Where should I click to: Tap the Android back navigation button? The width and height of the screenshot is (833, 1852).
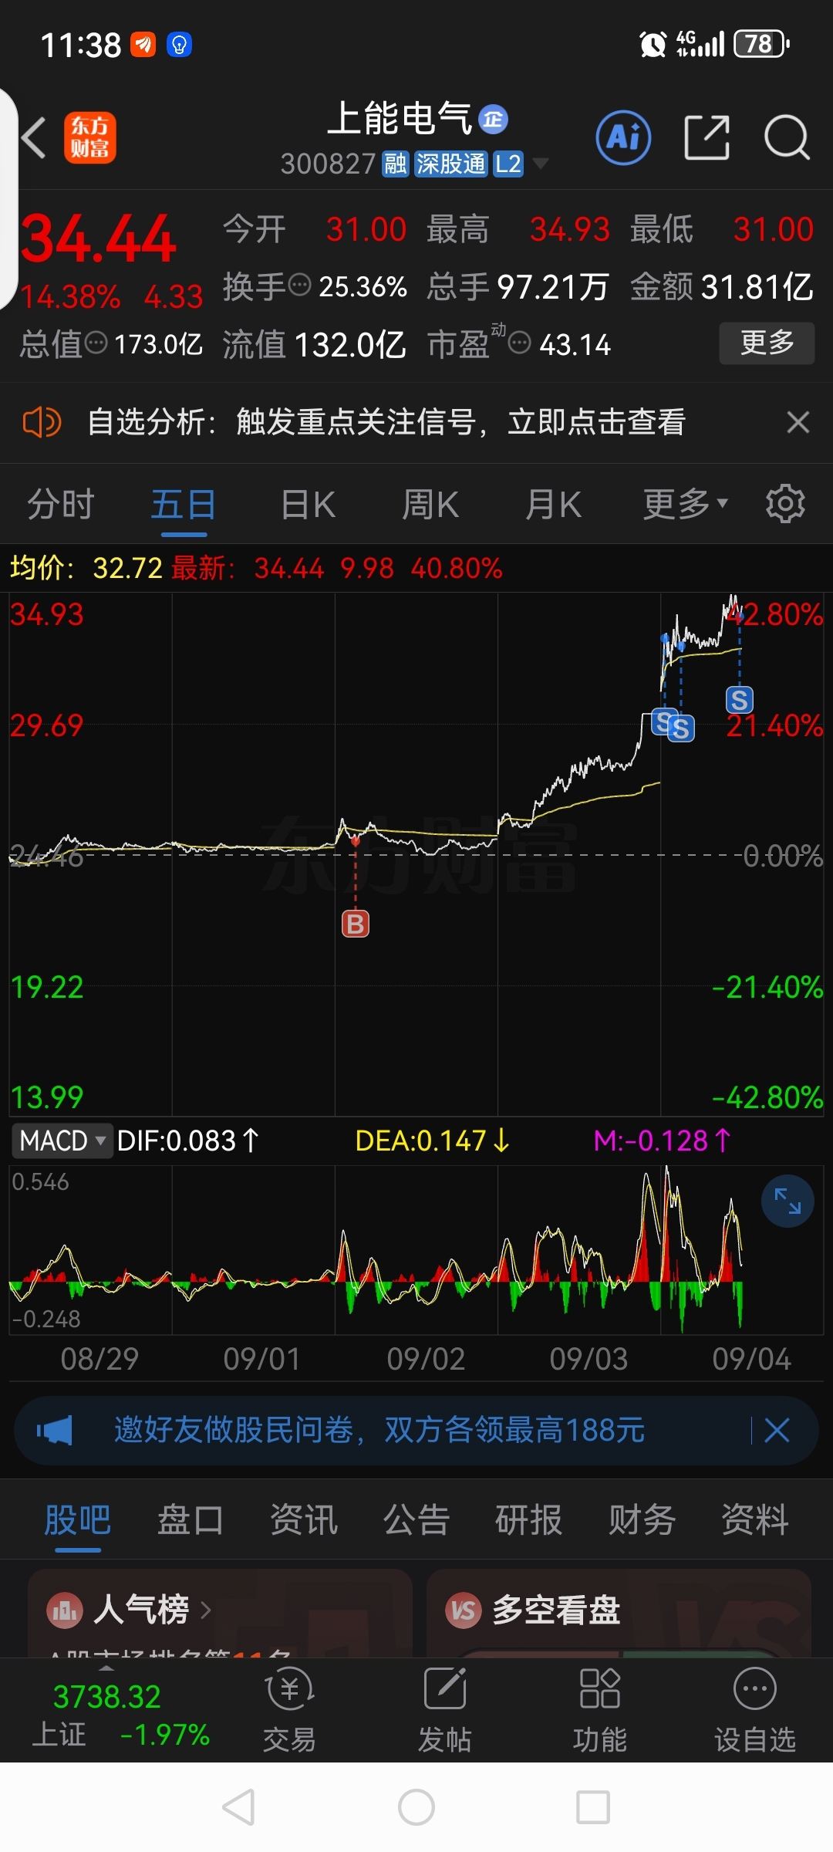tap(238, 1807)
